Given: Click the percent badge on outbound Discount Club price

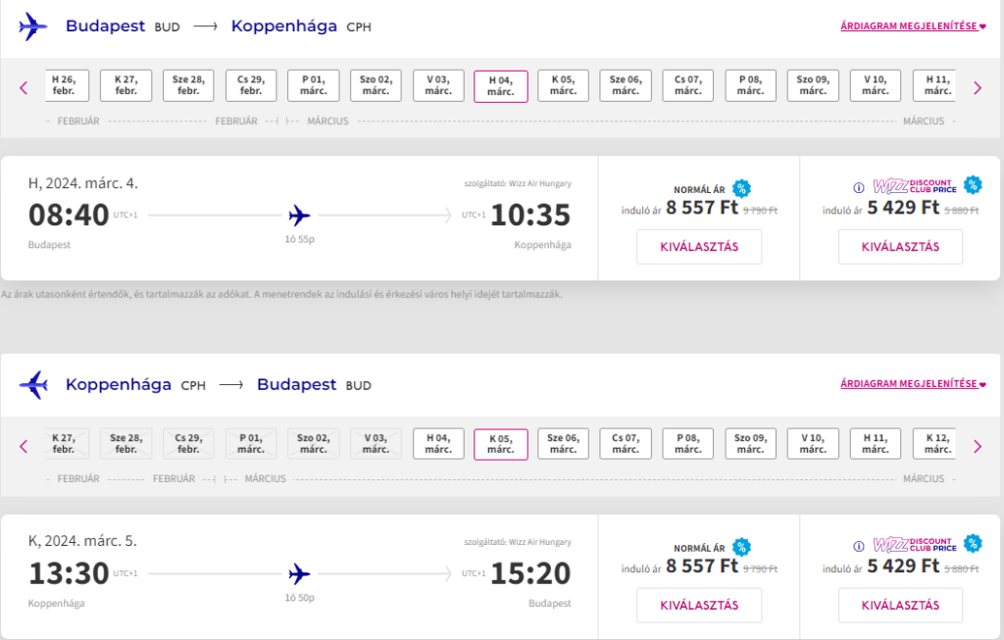Looking at the screenshot, I should tap(973, 184).
